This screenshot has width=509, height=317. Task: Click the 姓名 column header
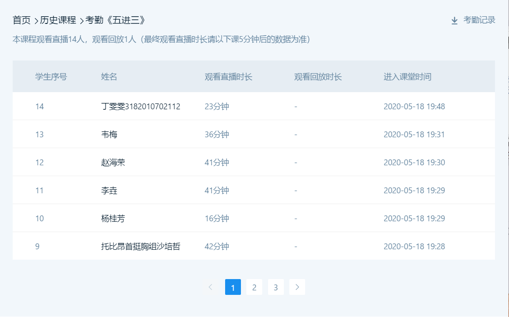(109, 77)
